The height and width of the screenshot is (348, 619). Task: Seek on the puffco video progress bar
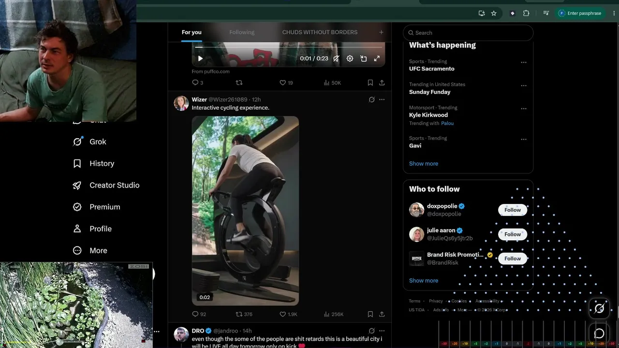pyautogui.click(x=289, y=47)
